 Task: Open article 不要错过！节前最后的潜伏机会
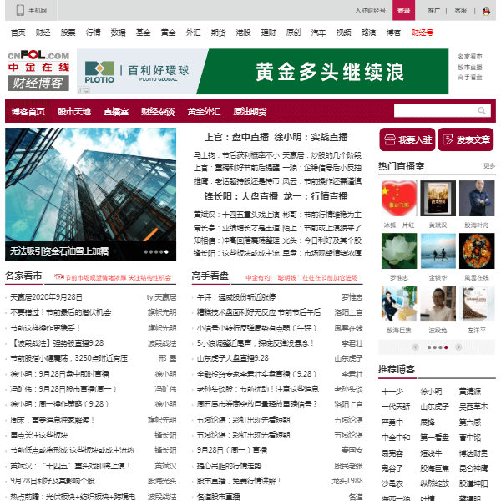(61, 312)
